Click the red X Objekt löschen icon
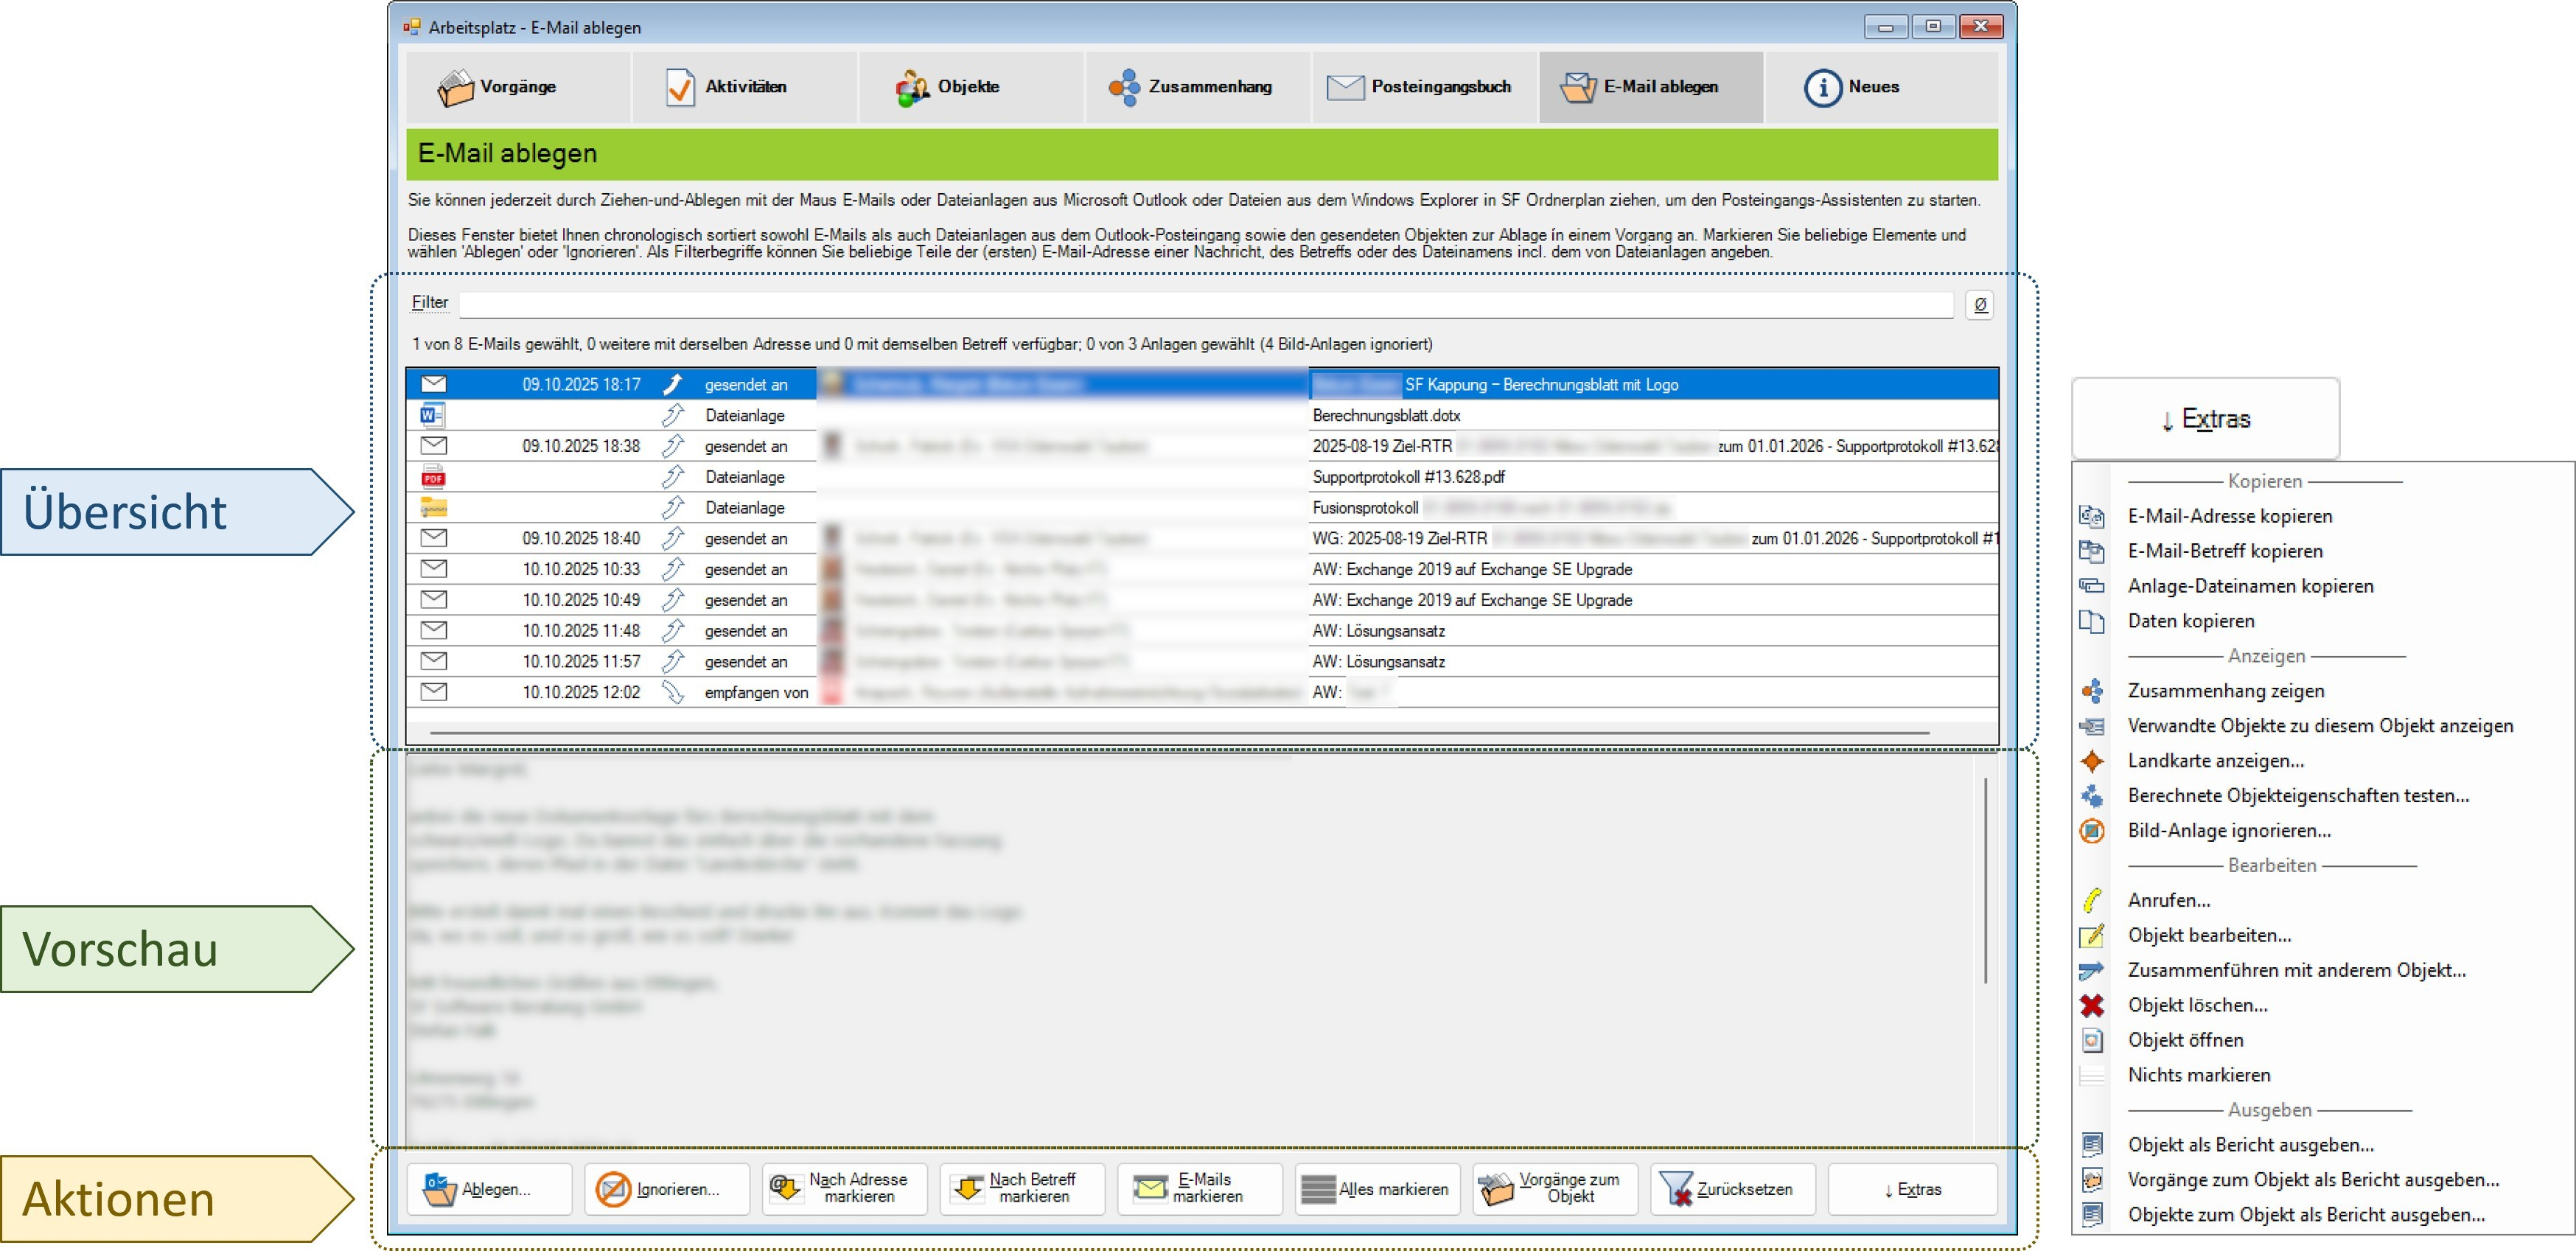The width and height of the screenshot is (2576, 1251). 2092,1005
